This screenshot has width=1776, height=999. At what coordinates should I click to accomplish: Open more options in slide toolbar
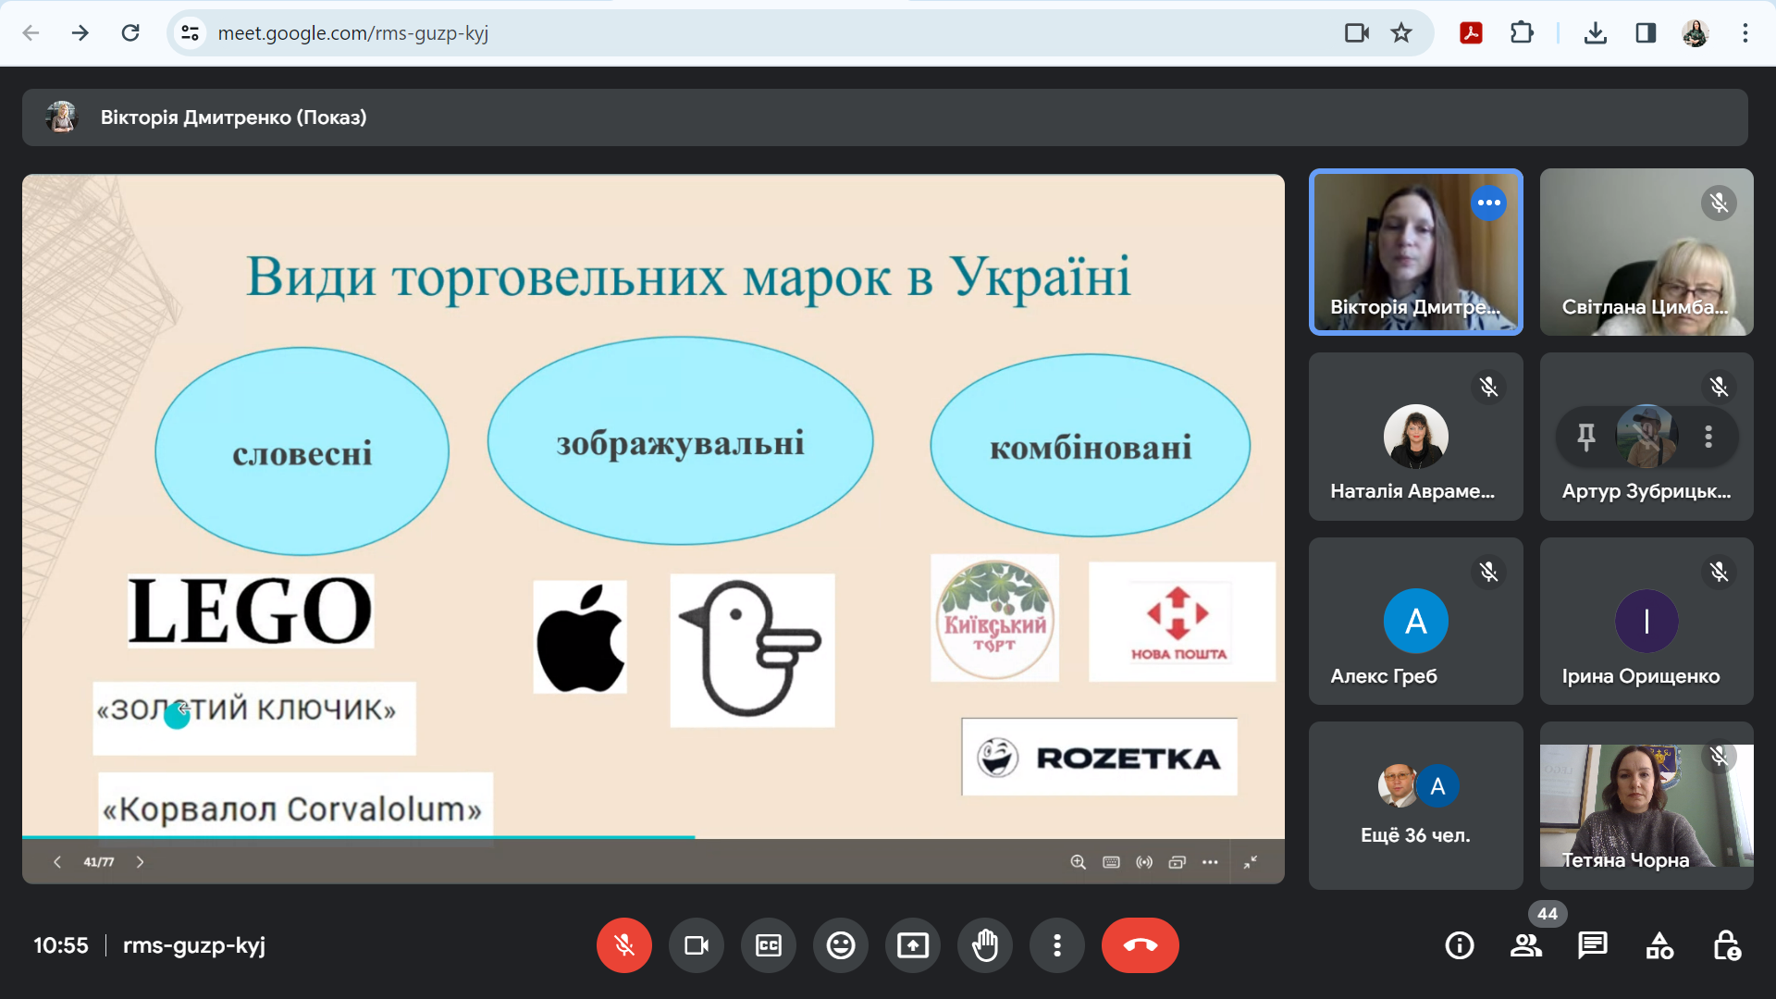(1210, 862)
